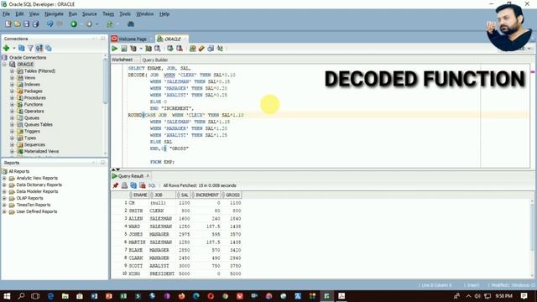The width and height of the screenshot is (537, 302).
Task: Click the funnel Filter icon in Connections
Action: coord(30,49)
